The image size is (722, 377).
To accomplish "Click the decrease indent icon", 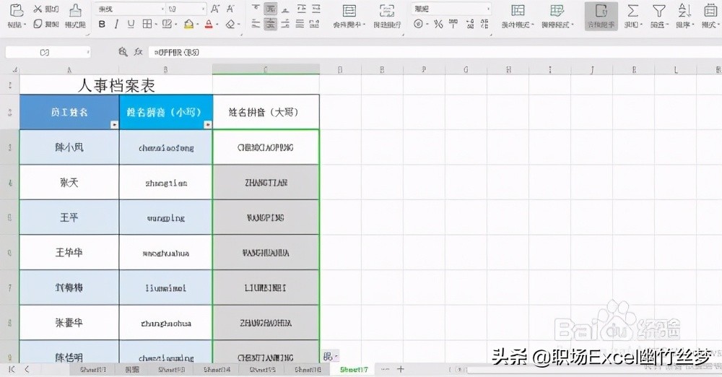I will click(301, 9).
